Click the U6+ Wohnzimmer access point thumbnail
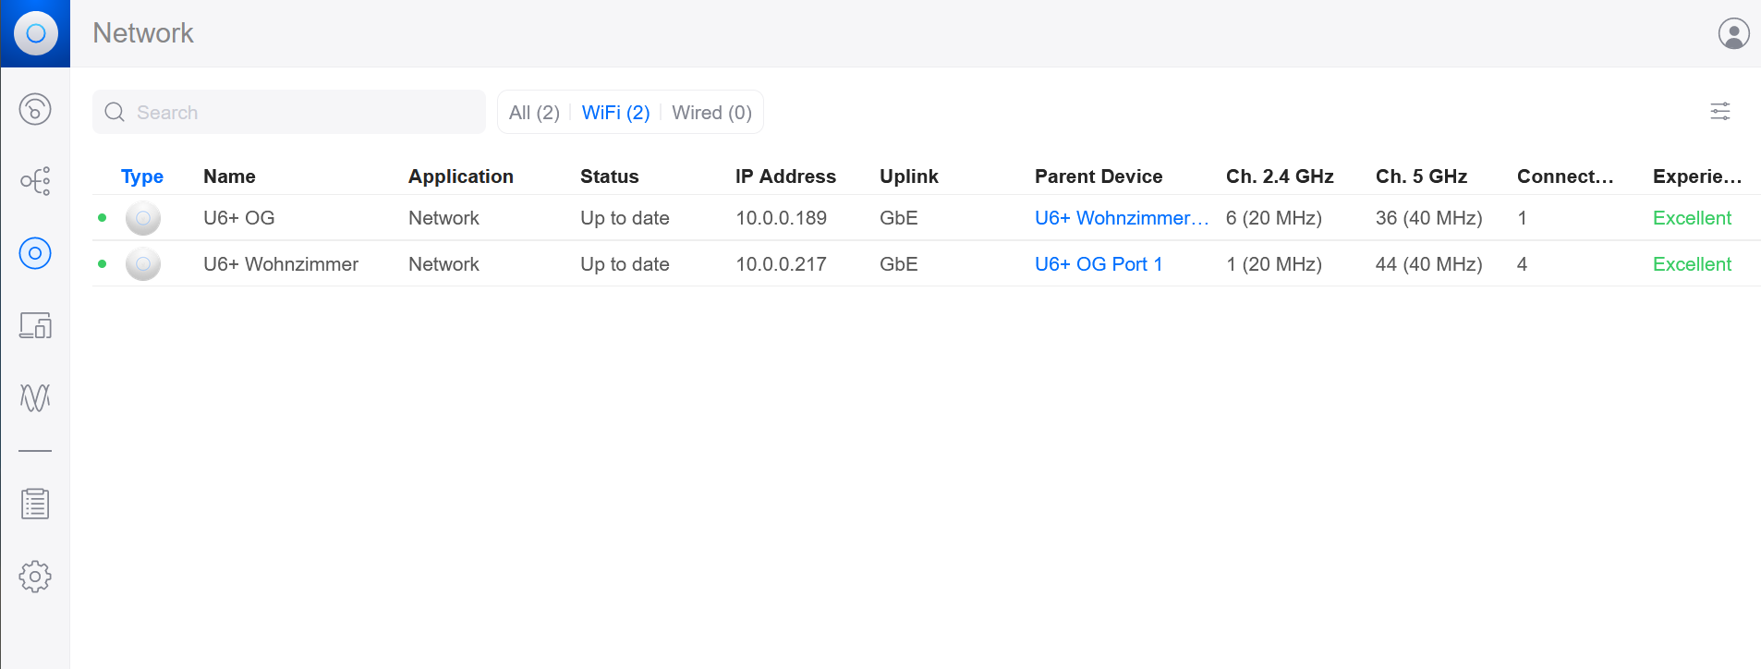Image resolution: width=1761 pixels, height=669 pixels. (x=143, y=264)
